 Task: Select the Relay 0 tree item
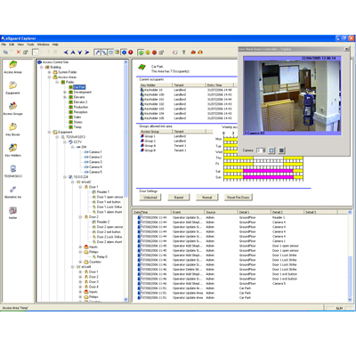click(102, 257)
